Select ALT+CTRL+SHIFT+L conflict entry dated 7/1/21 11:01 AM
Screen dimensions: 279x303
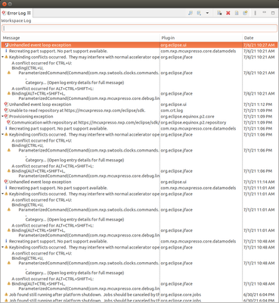coord(139,230)
